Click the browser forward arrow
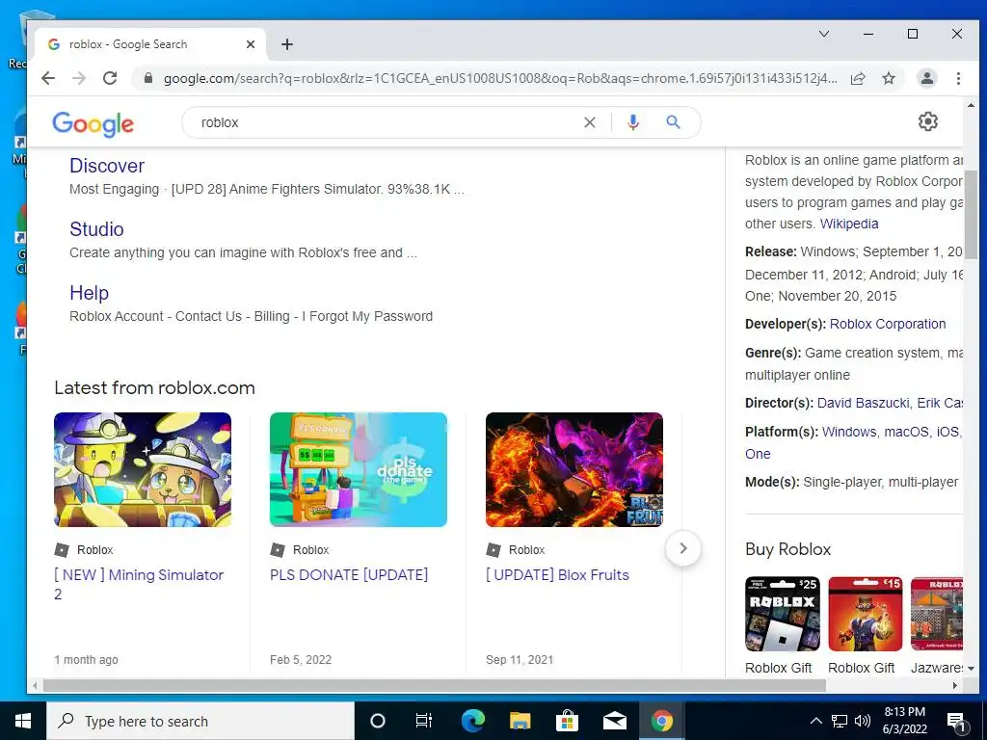The image size is (987, 740). pyautogui.click(x=79, y=78)
